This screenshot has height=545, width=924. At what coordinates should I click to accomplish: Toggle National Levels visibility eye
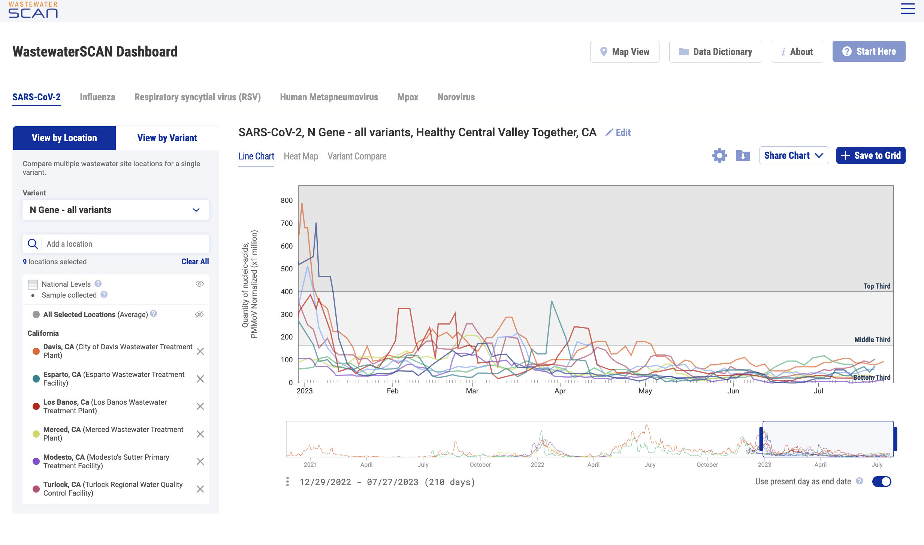(x=199, y=284)
